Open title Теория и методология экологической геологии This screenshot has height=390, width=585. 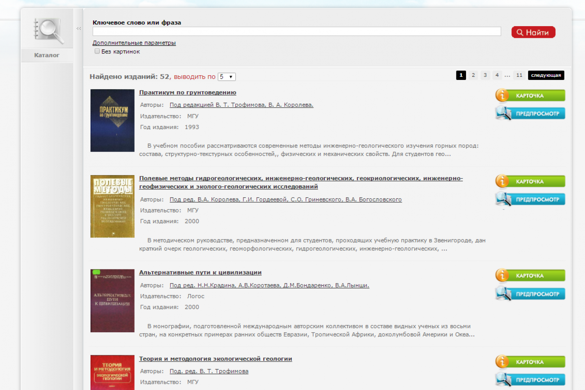tap(216, 359)
